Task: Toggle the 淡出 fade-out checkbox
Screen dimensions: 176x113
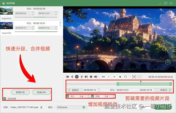Action: point(93,96)
